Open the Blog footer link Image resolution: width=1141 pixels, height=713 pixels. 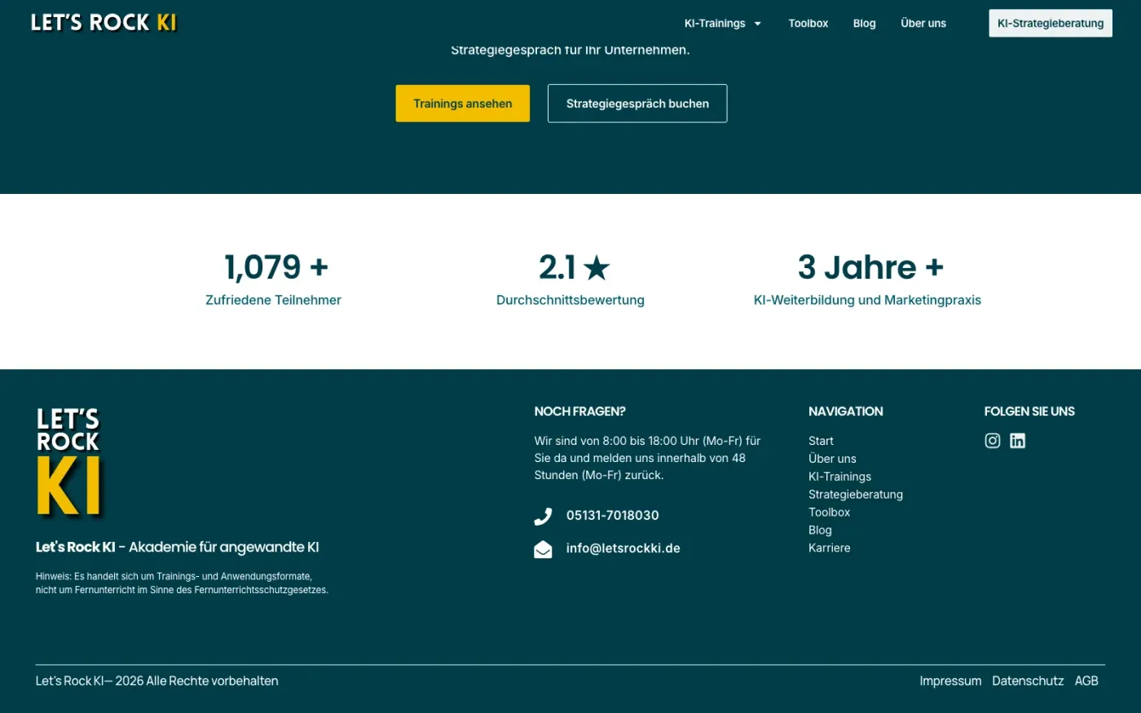pos(820,530)
